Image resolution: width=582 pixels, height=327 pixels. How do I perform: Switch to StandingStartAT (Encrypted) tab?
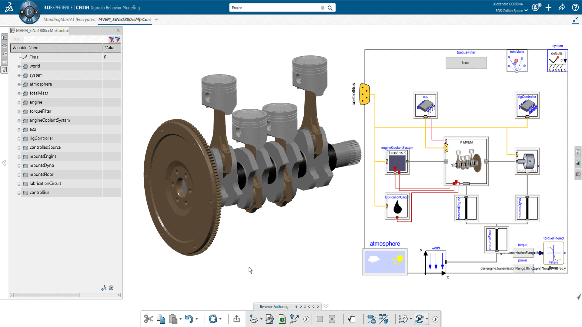click(69, 19)
